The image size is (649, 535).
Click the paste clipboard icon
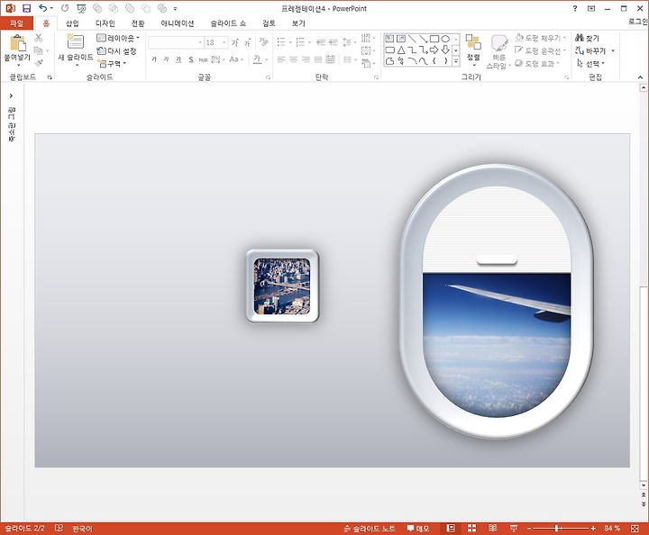pos(17,43)
